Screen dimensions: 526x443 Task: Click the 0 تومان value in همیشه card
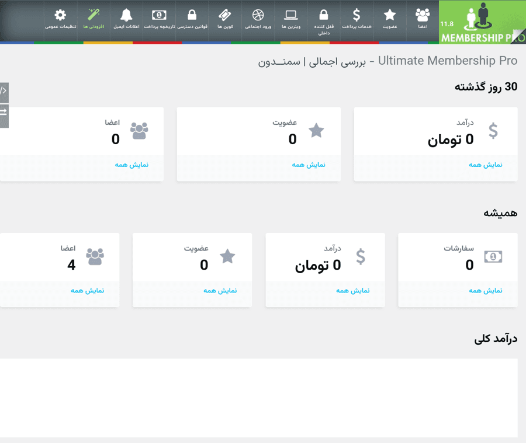pyautogui.click(x=318, y=266)
